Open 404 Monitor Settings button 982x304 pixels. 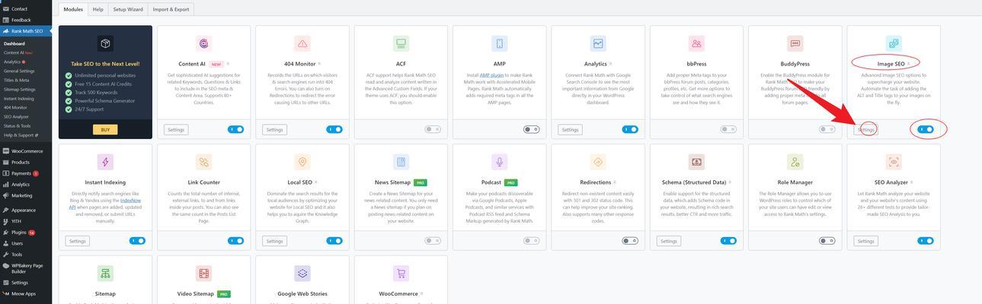pyautogui.click(x=274, y=129)
